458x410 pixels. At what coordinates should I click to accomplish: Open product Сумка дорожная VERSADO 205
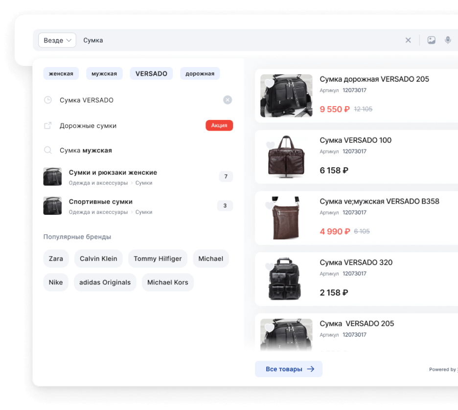click(374, 79)
